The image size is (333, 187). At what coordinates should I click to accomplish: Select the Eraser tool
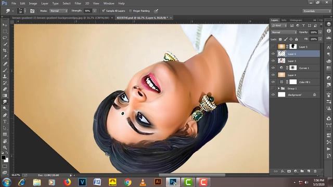tap(5, 89)
